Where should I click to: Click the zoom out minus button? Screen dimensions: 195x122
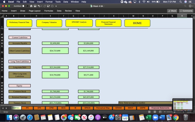tap(165, 112)
